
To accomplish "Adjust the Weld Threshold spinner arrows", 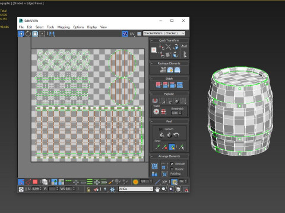I will [x=180, y=113].
